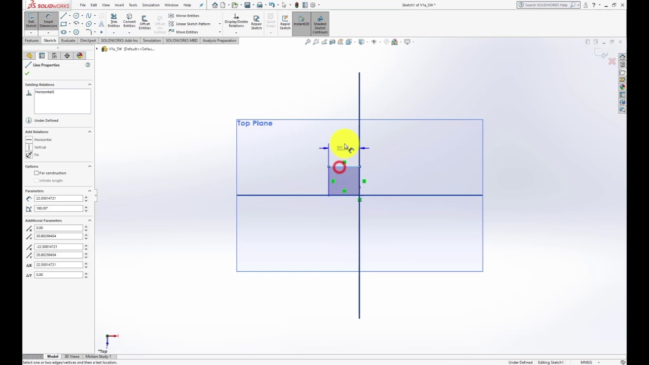Open Exit Sketch dropdown arrow
The image size is (649, 365).
point(31,33)
